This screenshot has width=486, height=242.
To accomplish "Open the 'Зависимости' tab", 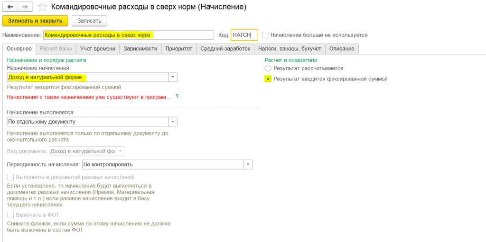I will click(x=140, y=49).
